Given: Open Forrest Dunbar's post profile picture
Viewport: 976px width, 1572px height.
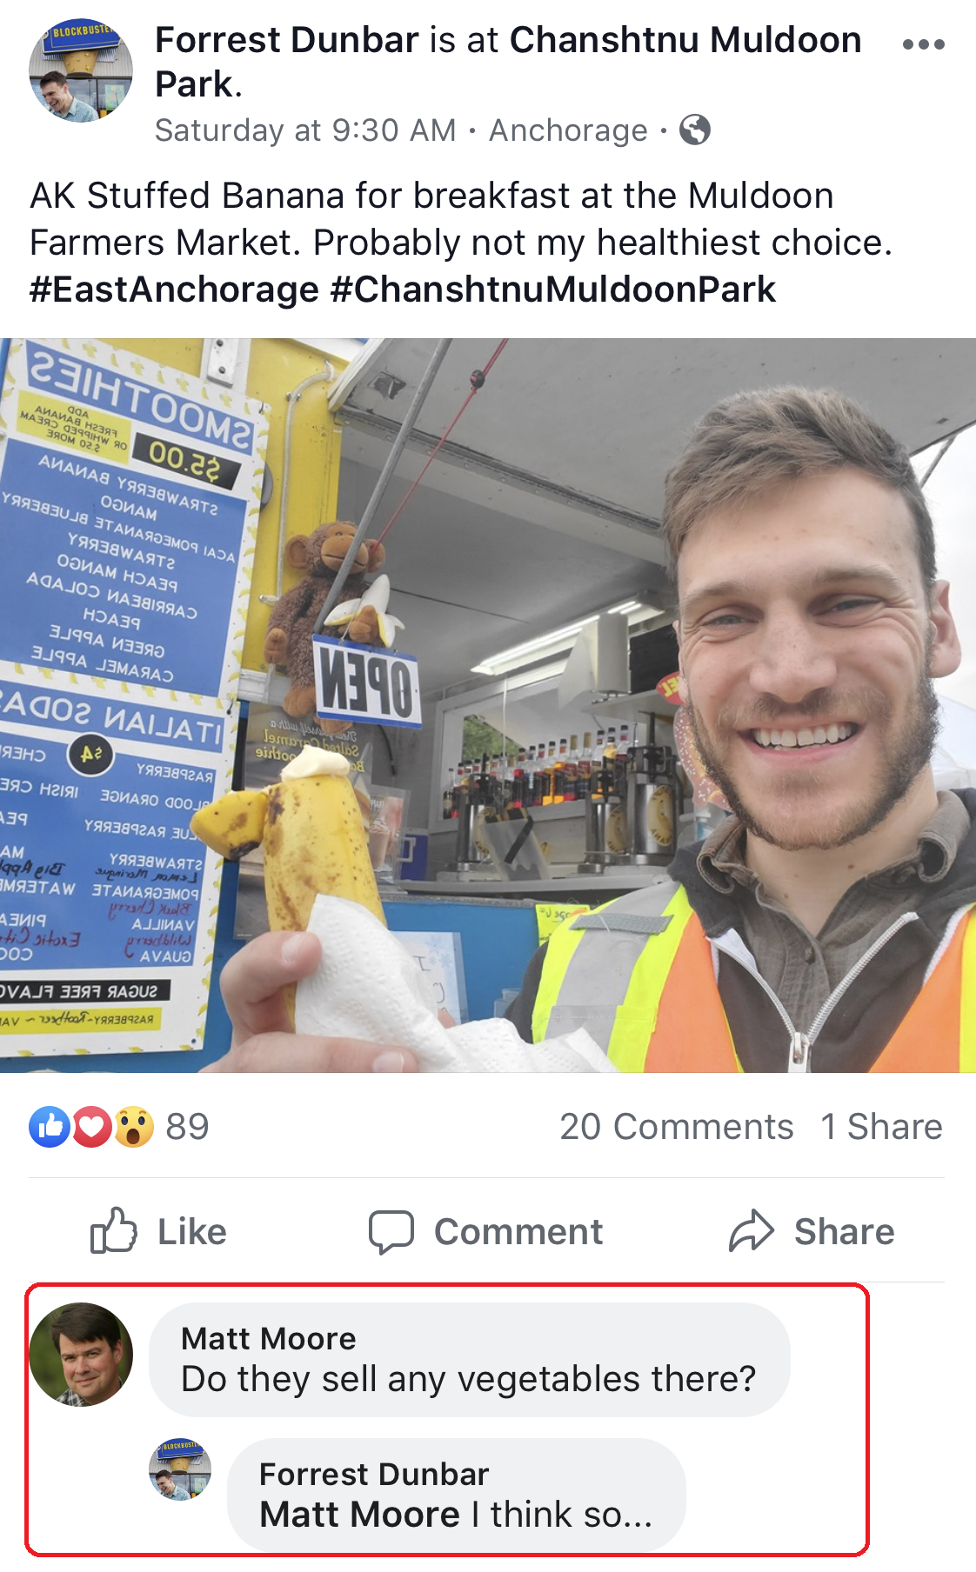Looking at the screenshot, I should click(x=81, y=70).
